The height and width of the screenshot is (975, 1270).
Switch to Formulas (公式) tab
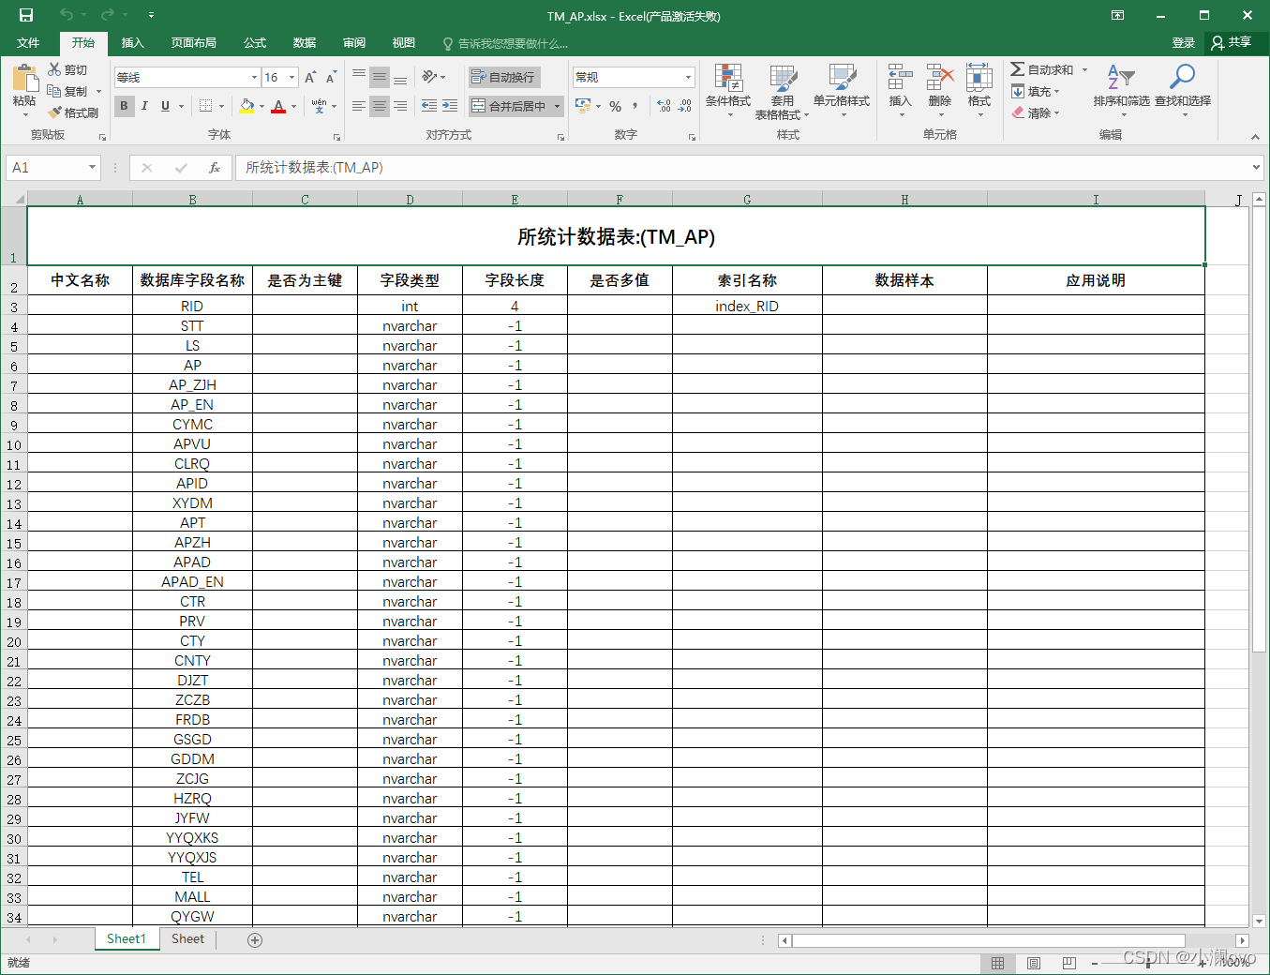(255, 43)
